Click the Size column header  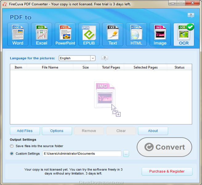tap(86, 67)
